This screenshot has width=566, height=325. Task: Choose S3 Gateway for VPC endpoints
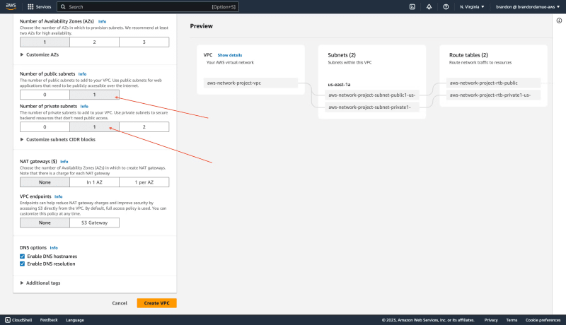94,223
